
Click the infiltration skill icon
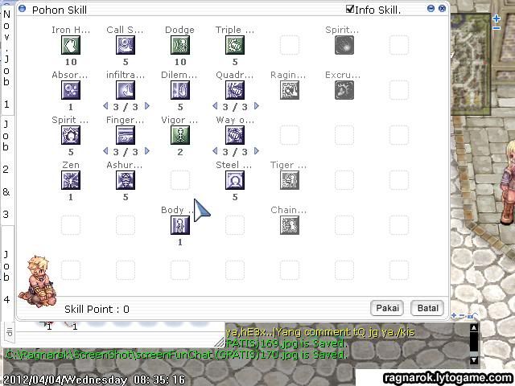[126, 90]
